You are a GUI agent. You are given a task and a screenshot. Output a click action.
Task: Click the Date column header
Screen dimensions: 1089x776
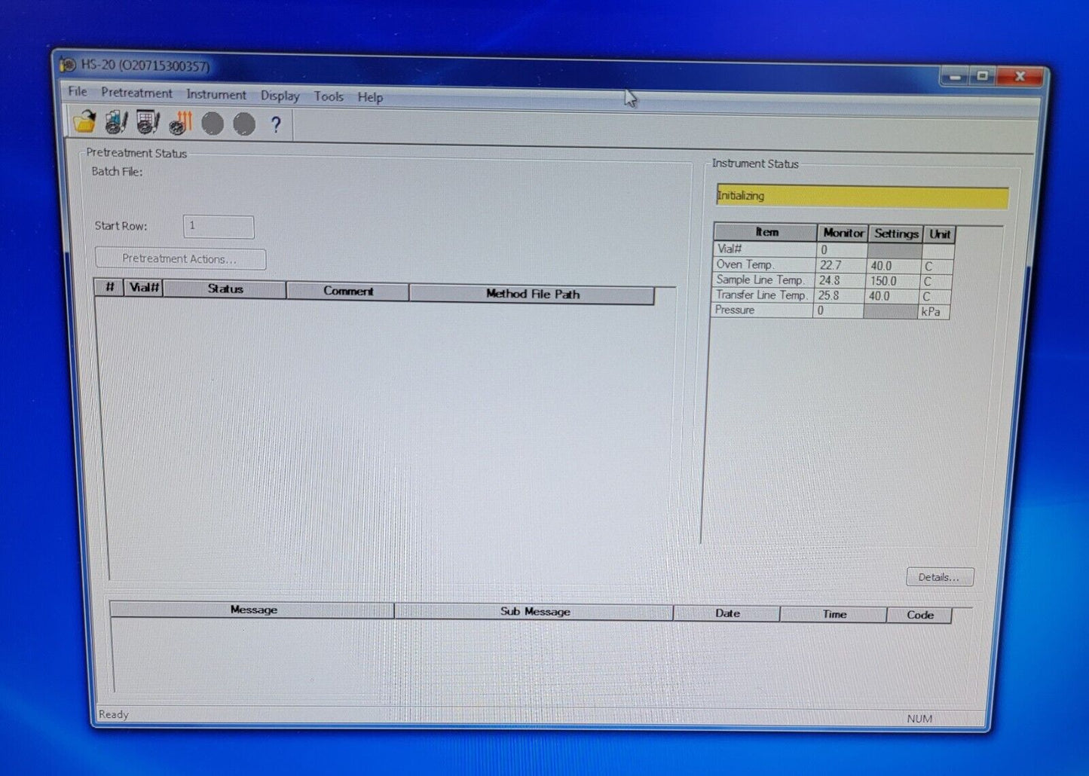coord(727,613)
